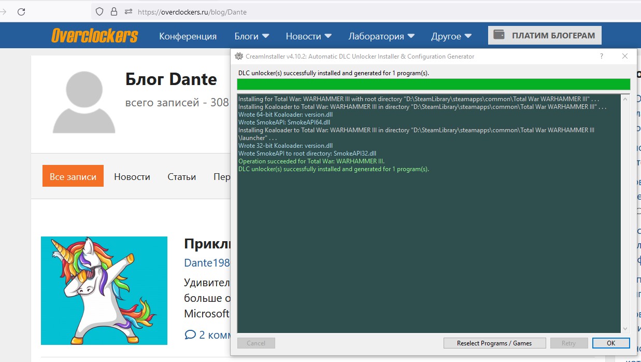Click the Retry button in CreamInstaller
Viewport: 641px width, 362px height.
tap(568, 343)
